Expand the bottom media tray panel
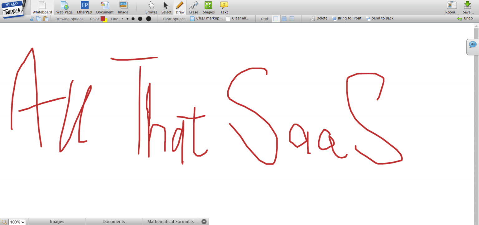479x225 pixels. (204, 221)
